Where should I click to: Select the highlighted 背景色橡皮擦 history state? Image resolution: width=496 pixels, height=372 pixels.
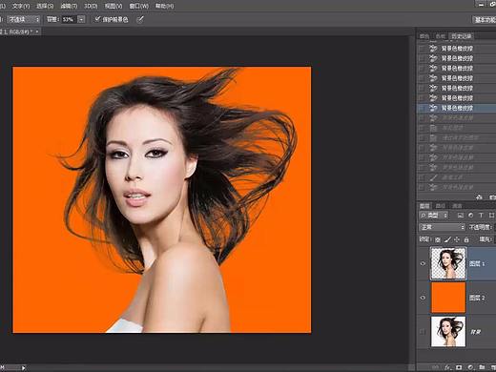point(456,108)
